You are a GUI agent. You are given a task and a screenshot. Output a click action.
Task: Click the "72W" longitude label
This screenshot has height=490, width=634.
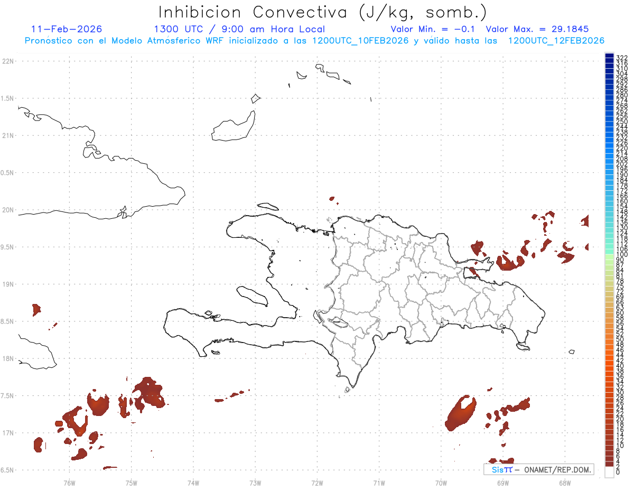point(317,483)
